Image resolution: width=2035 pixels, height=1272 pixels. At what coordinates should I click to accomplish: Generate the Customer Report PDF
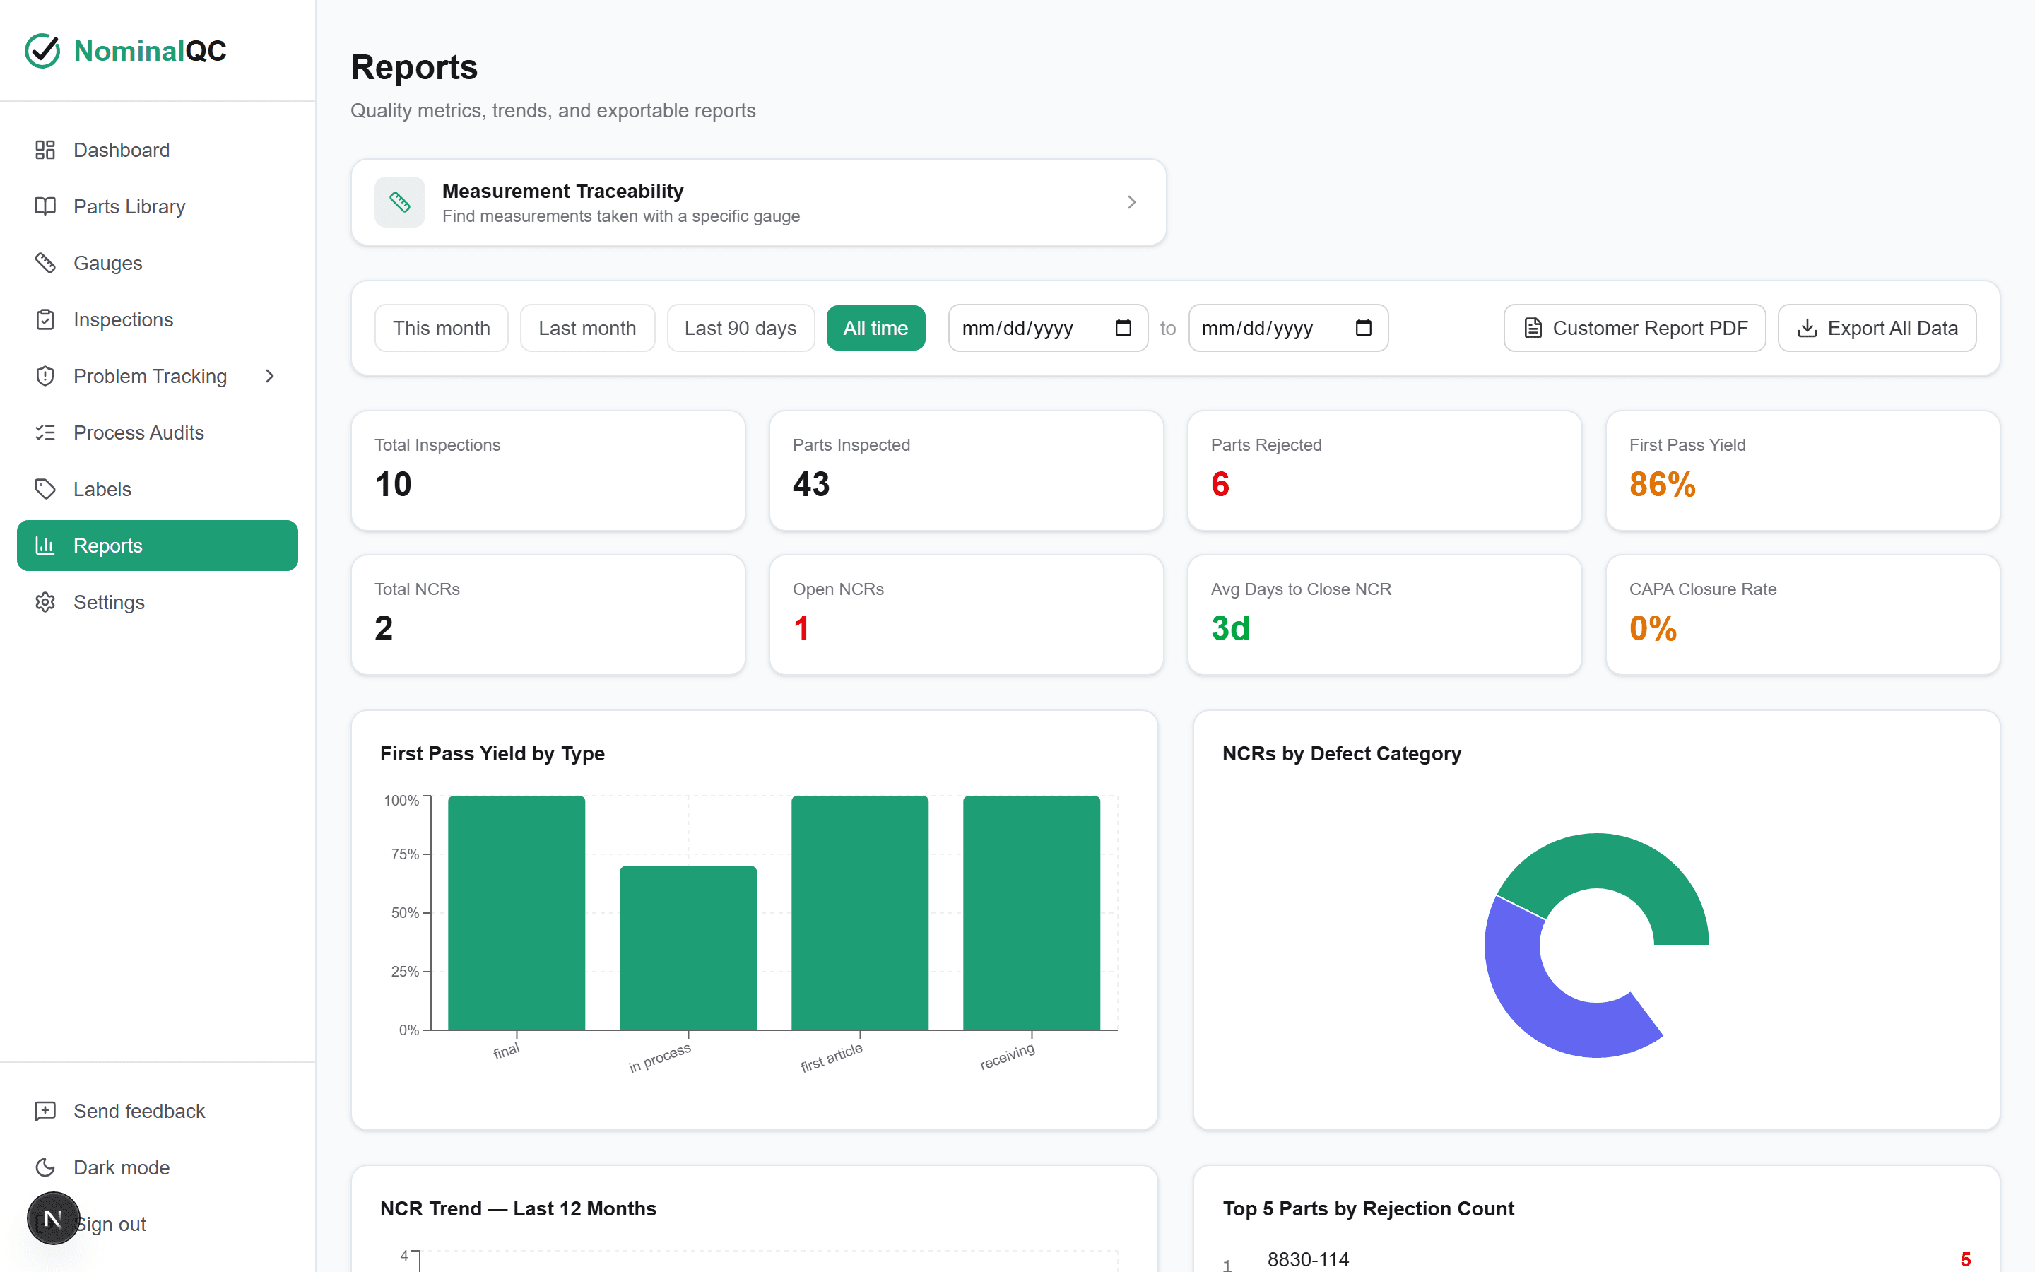(1634, 328)
